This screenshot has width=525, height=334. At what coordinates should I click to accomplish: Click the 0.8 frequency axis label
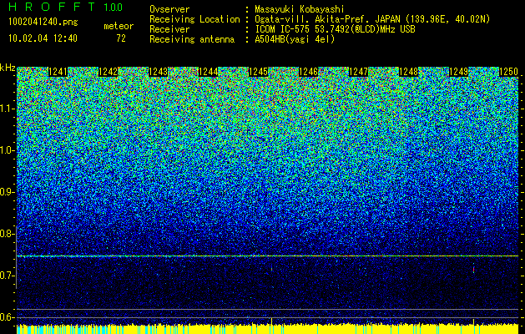7,234
